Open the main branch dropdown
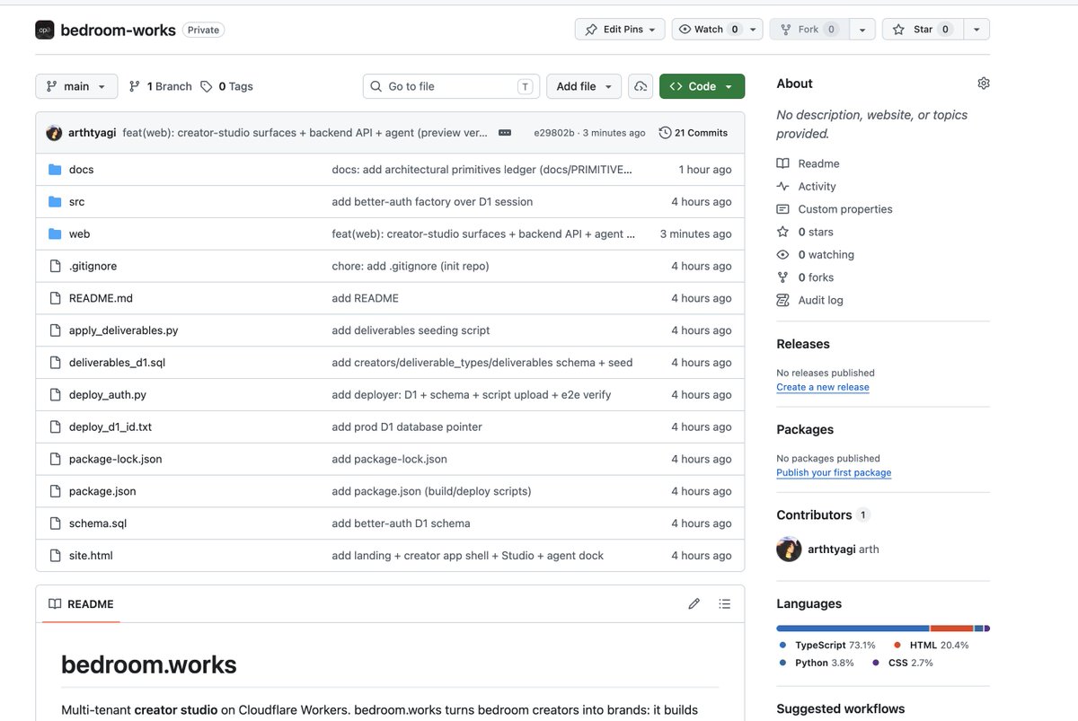This screenshot has height=721, width=1078. [76, 86]
